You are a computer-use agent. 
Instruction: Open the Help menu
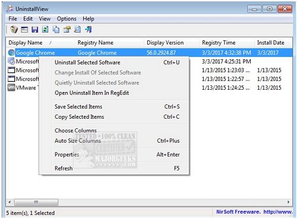click(89, 19)
